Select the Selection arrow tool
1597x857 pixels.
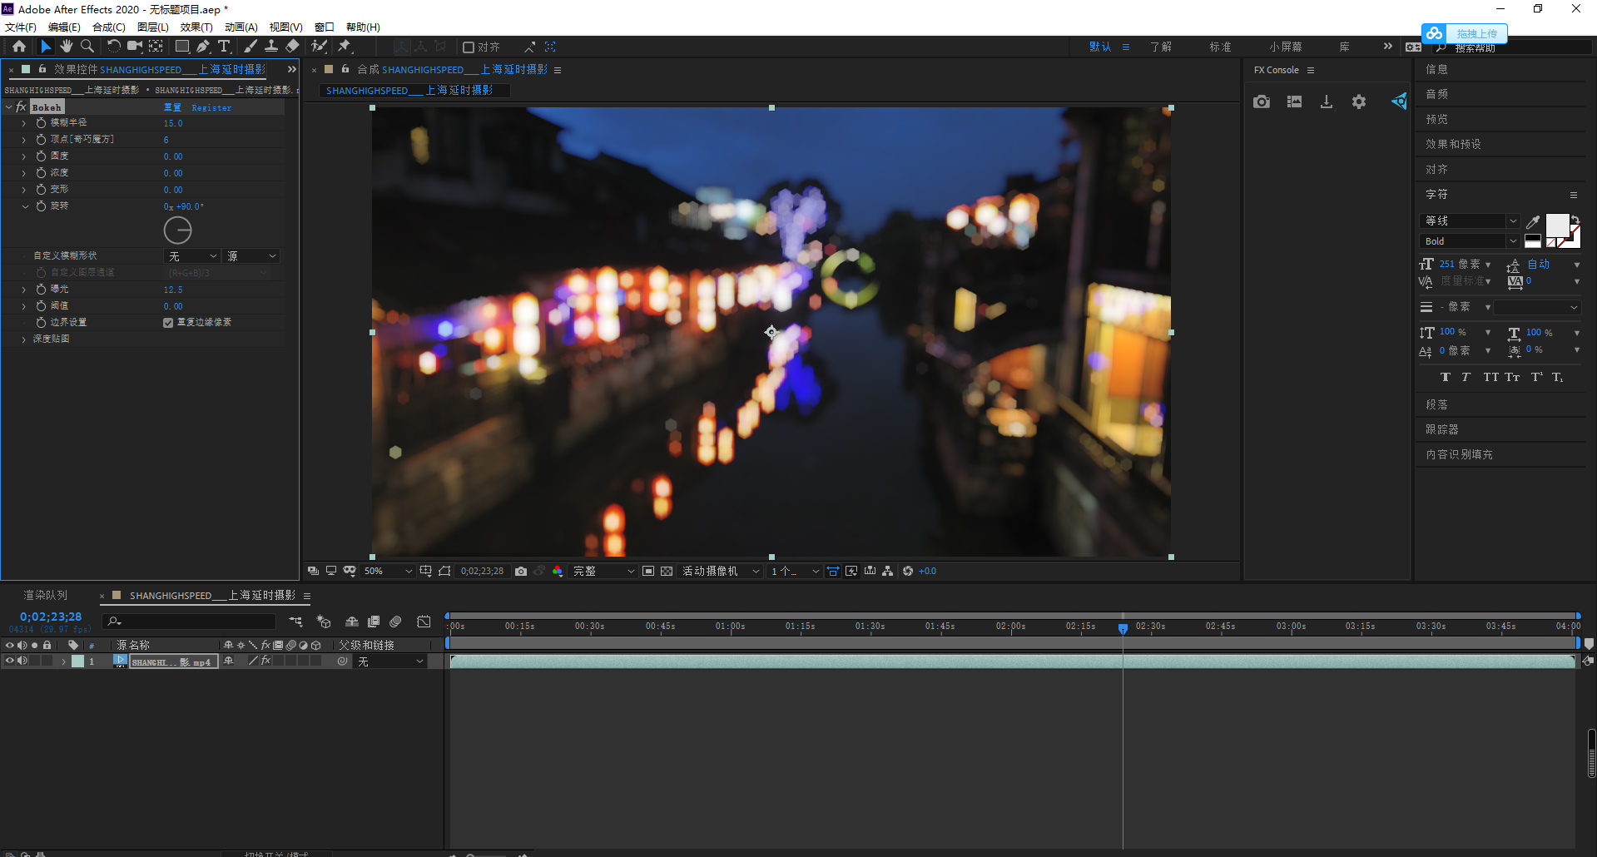tap(46, 47)
